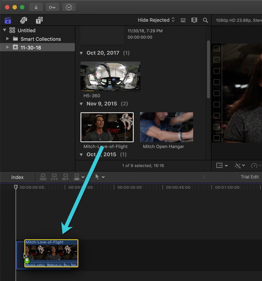Select the Mitch Open Hangar clip
Image resolution: width=262 pixels, height=281 pixels.
167,127
